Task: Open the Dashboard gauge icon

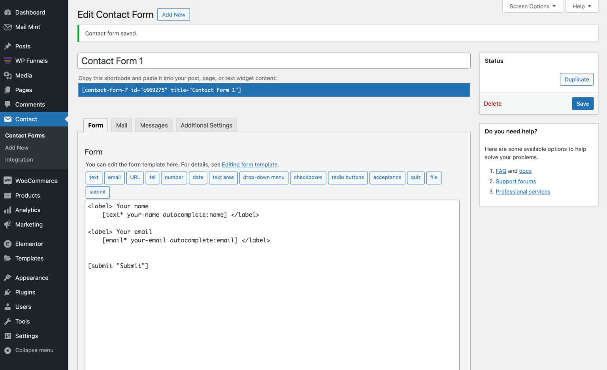Action: pyautogui.click(x=8, y=12)
